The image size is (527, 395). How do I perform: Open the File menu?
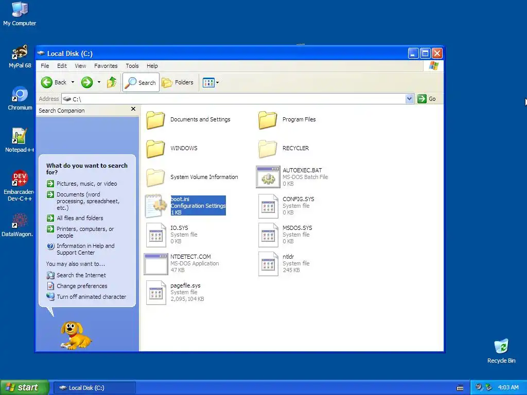45,66
